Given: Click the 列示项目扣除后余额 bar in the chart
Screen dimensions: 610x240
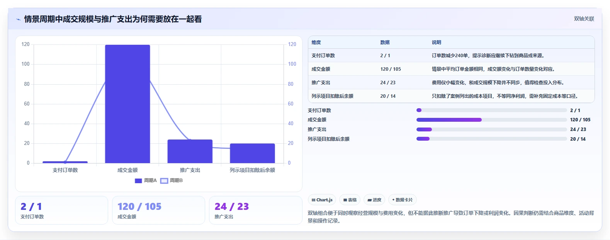Looking at the screenshot, I should coord(252,153).
